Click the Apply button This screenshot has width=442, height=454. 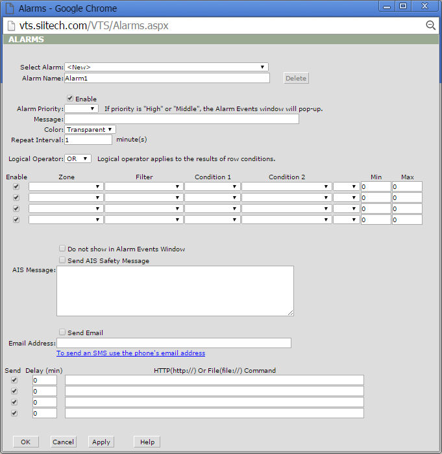(x=101, y=442)
